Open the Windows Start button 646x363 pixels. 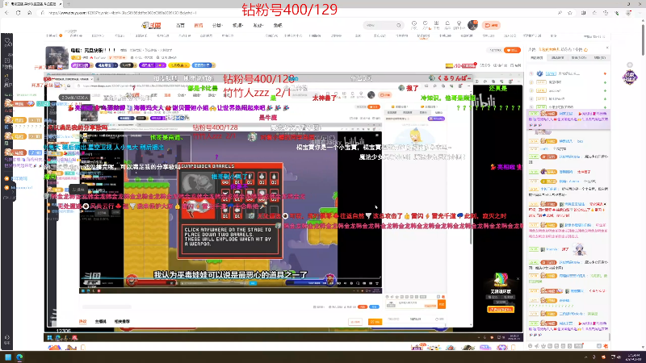(8, 357)
